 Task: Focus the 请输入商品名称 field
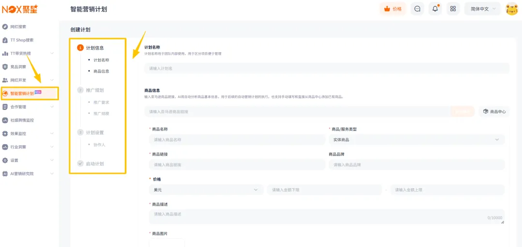237,139
